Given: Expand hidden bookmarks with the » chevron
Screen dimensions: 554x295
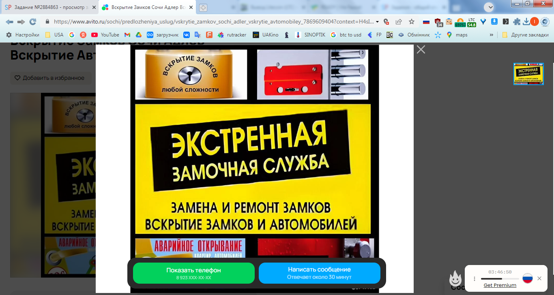Looking at the screenshot, I should click(492, 35).
